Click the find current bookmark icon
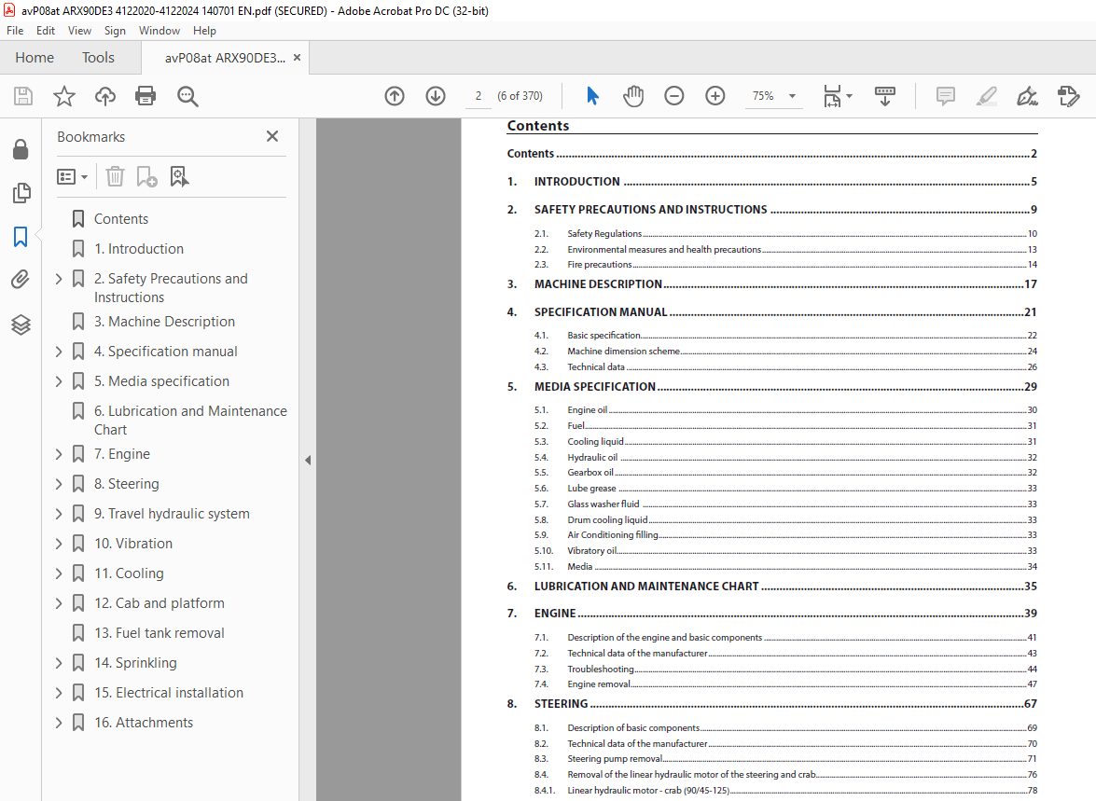 (x=179, y=176)
